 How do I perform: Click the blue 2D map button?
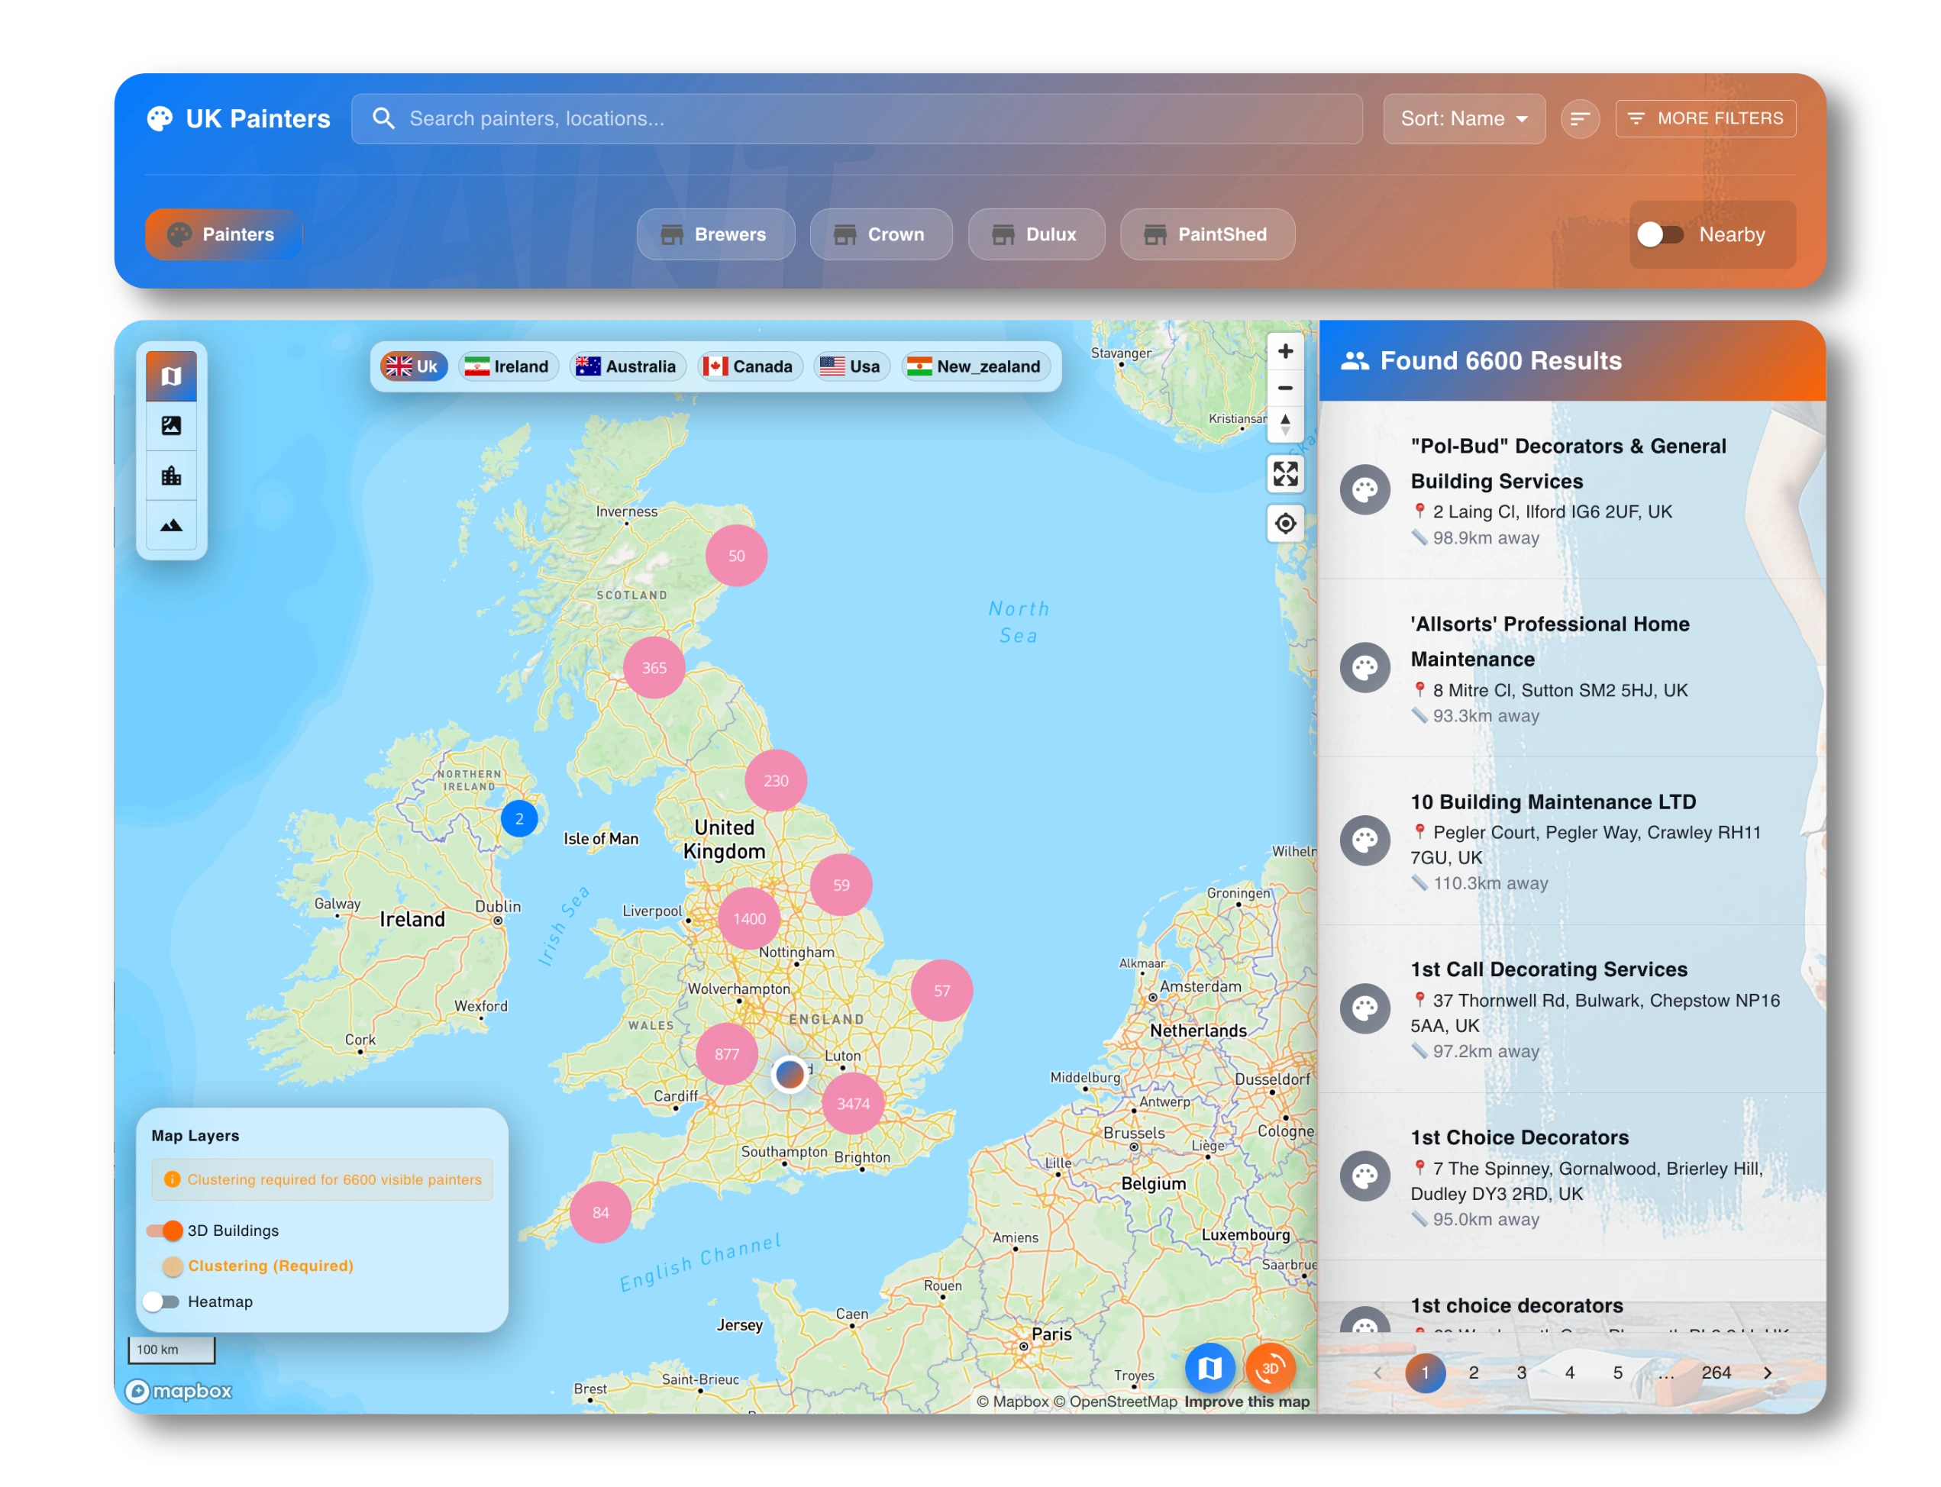coord(1209,1369)
